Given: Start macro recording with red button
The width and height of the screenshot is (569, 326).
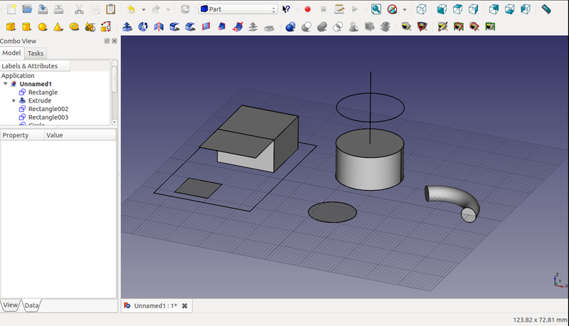Looking at the screenshot, I should click(307, 9).
